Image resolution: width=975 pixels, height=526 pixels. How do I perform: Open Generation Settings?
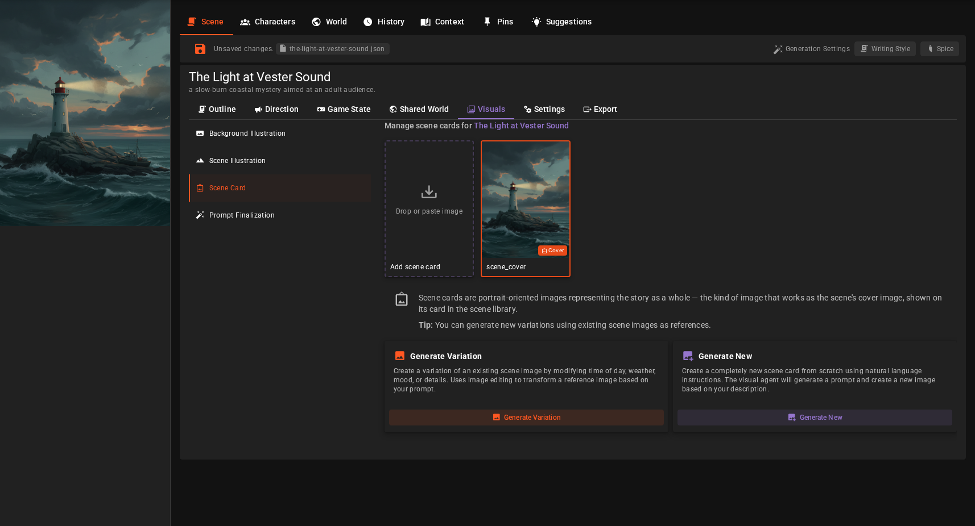(x=812, y=49)
